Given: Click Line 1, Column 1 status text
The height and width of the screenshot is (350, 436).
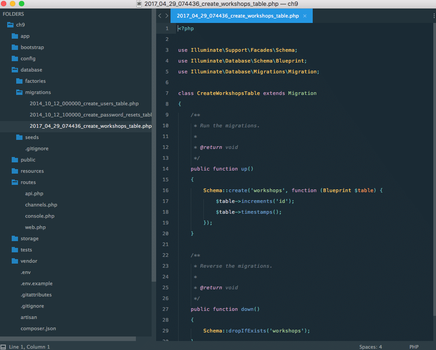Looking at the screenshot, I should pyautogui.click(x=30, y=347).
